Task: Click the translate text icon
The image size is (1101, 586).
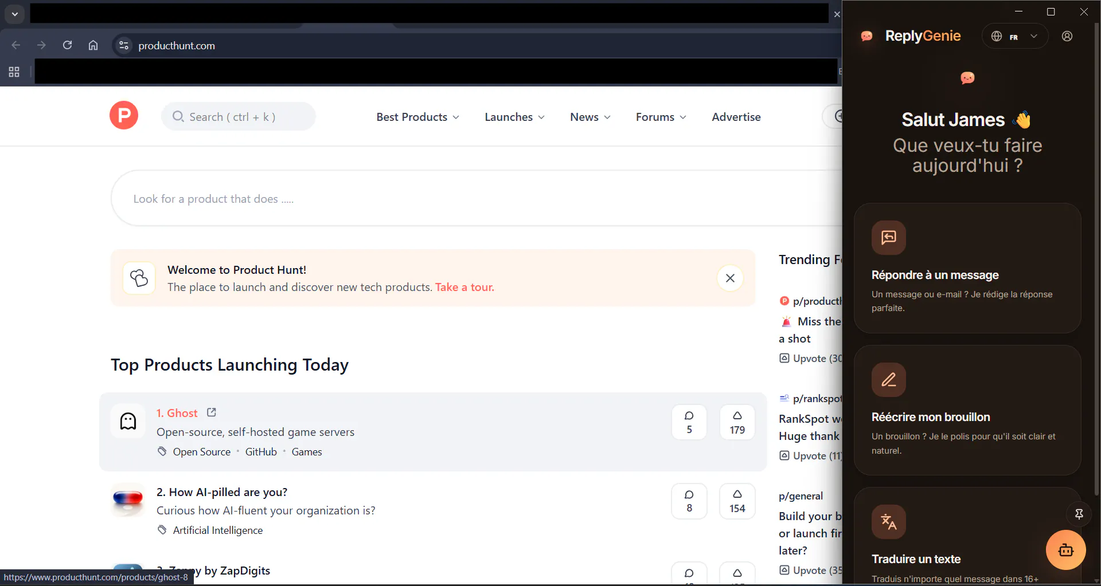Action: 889,521
